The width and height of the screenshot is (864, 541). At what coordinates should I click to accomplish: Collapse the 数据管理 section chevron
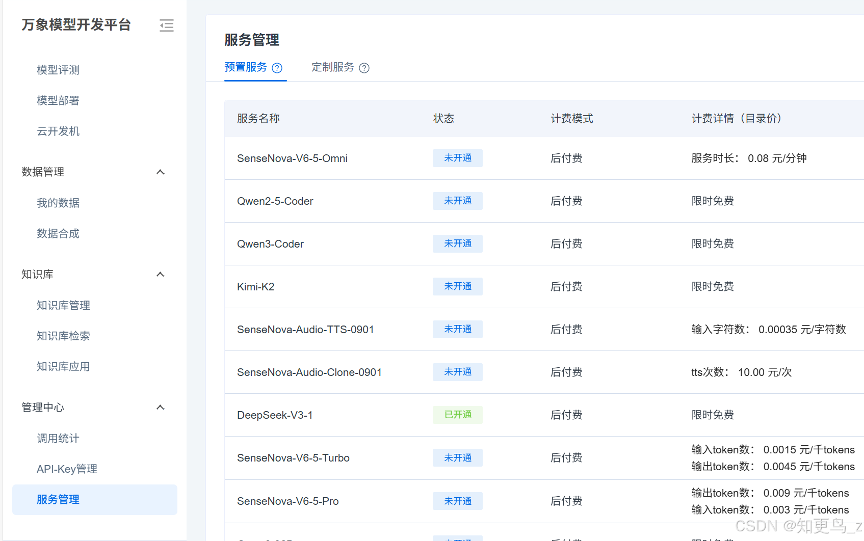click(160, 172)
